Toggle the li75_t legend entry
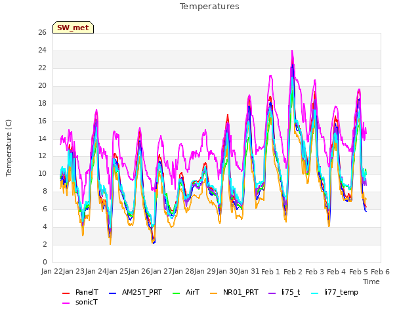Image resolution: width=420 pixels, height=315 pixels. [284, 293]
